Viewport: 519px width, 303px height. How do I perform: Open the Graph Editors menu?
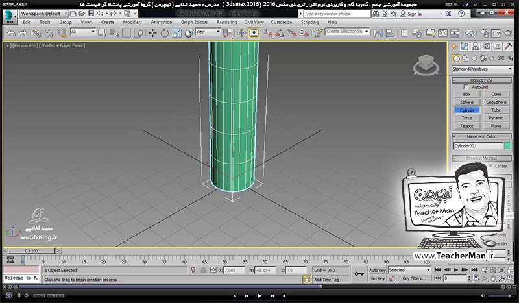pos(194,22)
